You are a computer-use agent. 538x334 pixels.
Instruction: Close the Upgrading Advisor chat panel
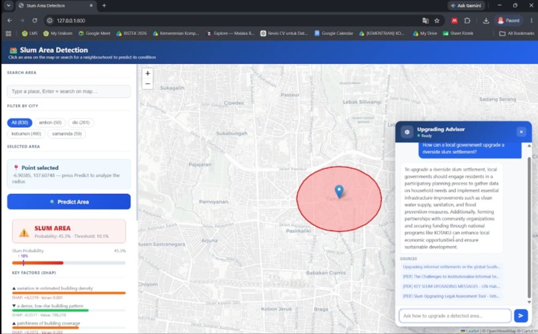[x=521, y=132]
